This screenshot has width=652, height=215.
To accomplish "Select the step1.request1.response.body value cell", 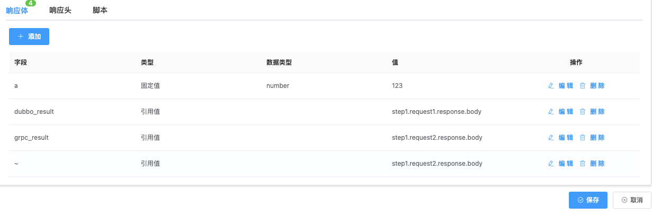I will coord(436,112).
